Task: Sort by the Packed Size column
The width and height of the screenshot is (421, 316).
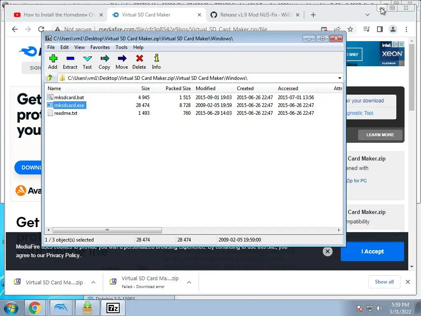Action: pyautogui.click(x=172, y=88)
